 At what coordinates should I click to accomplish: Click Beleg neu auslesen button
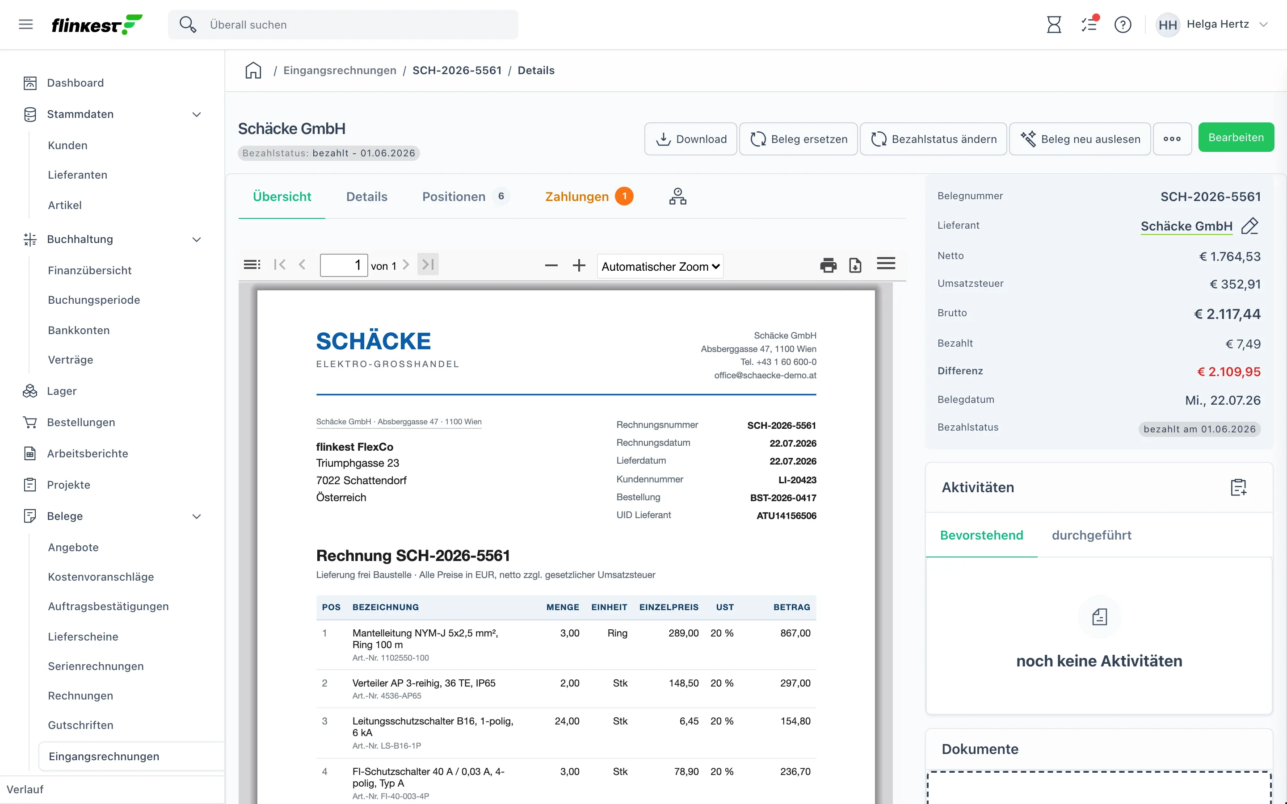pyautogui.click(x=1080, y=139)
